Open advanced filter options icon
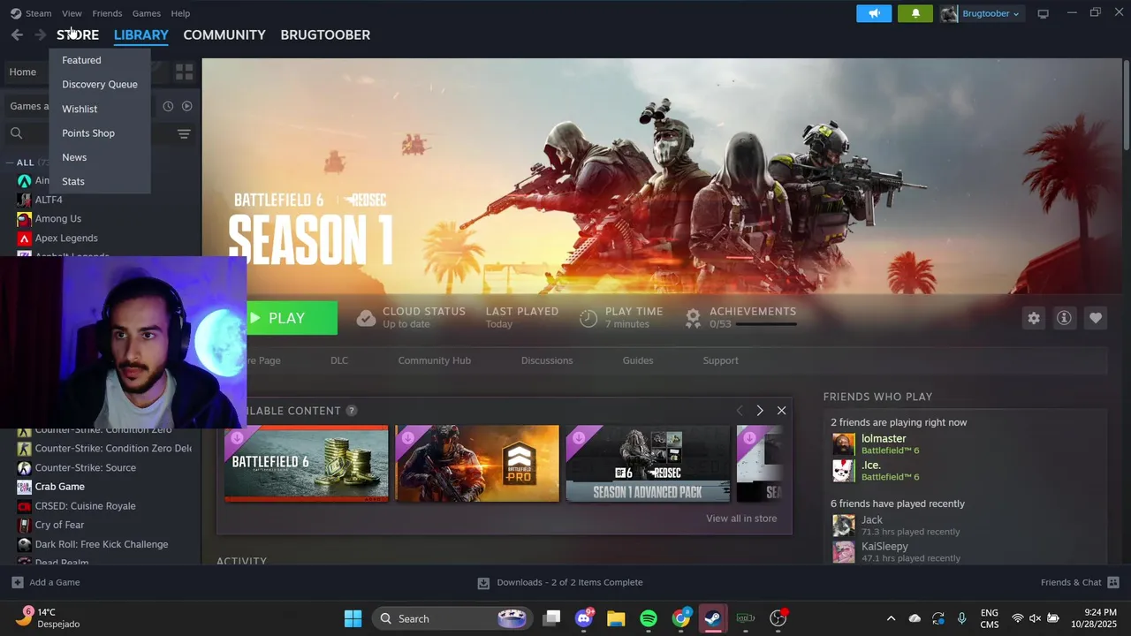This screenshot has height=636, width=1131. 184,134
